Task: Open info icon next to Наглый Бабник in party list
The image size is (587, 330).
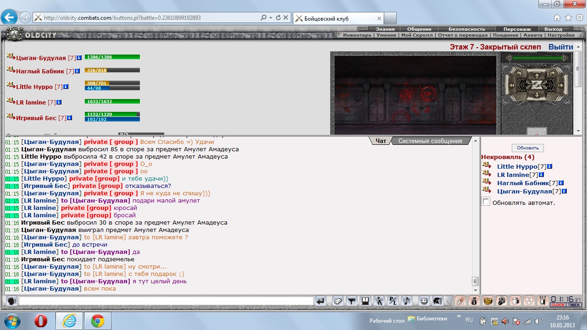Action: 77,71
